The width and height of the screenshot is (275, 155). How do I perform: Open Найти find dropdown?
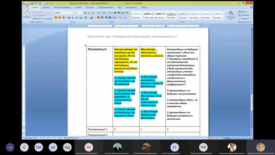pyautogui.click(x=244, y=12)
